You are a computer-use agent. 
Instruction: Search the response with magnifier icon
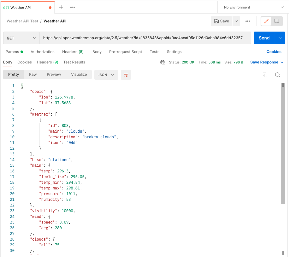(x=277, y=75)
